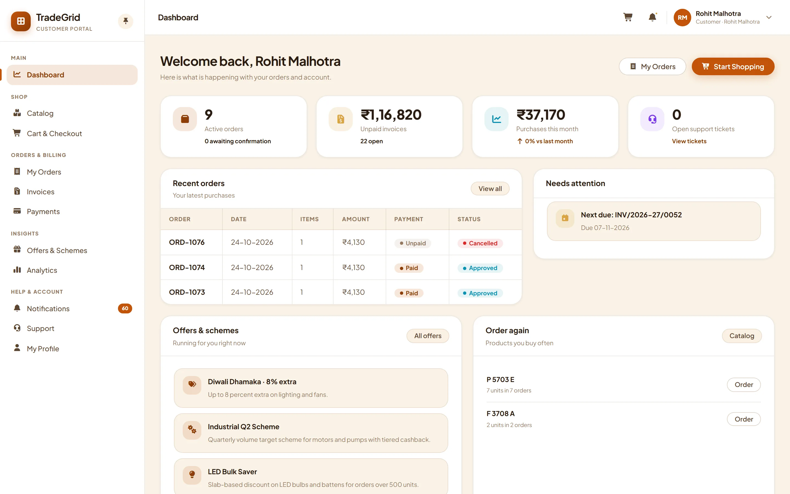The height and width of the screenshot is (494, 790).
Task: Click the RM user avatar
Action: click(x=682, y=18)
